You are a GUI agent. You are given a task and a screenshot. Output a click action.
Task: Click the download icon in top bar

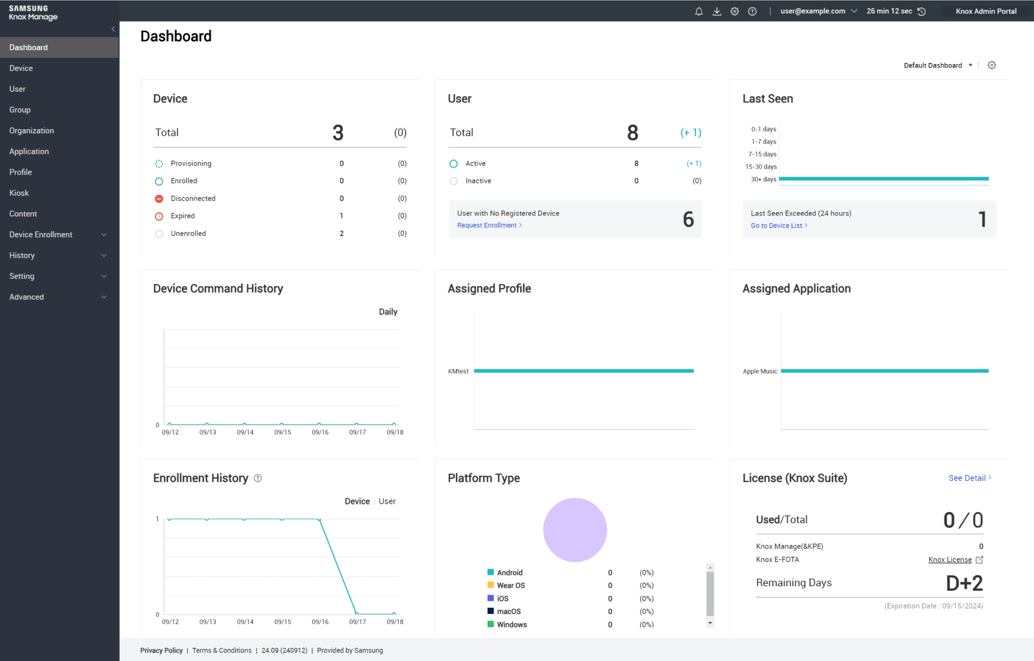coord(717,11)
